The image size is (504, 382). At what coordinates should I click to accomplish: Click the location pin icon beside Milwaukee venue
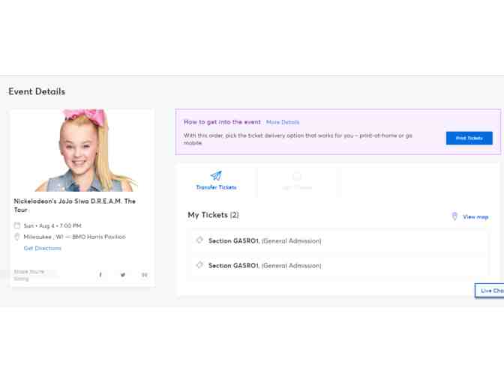pyautogui.click(x=17, y=237)
